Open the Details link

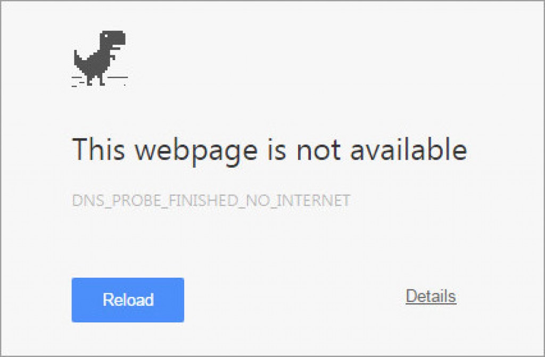[x=431, y=296]
